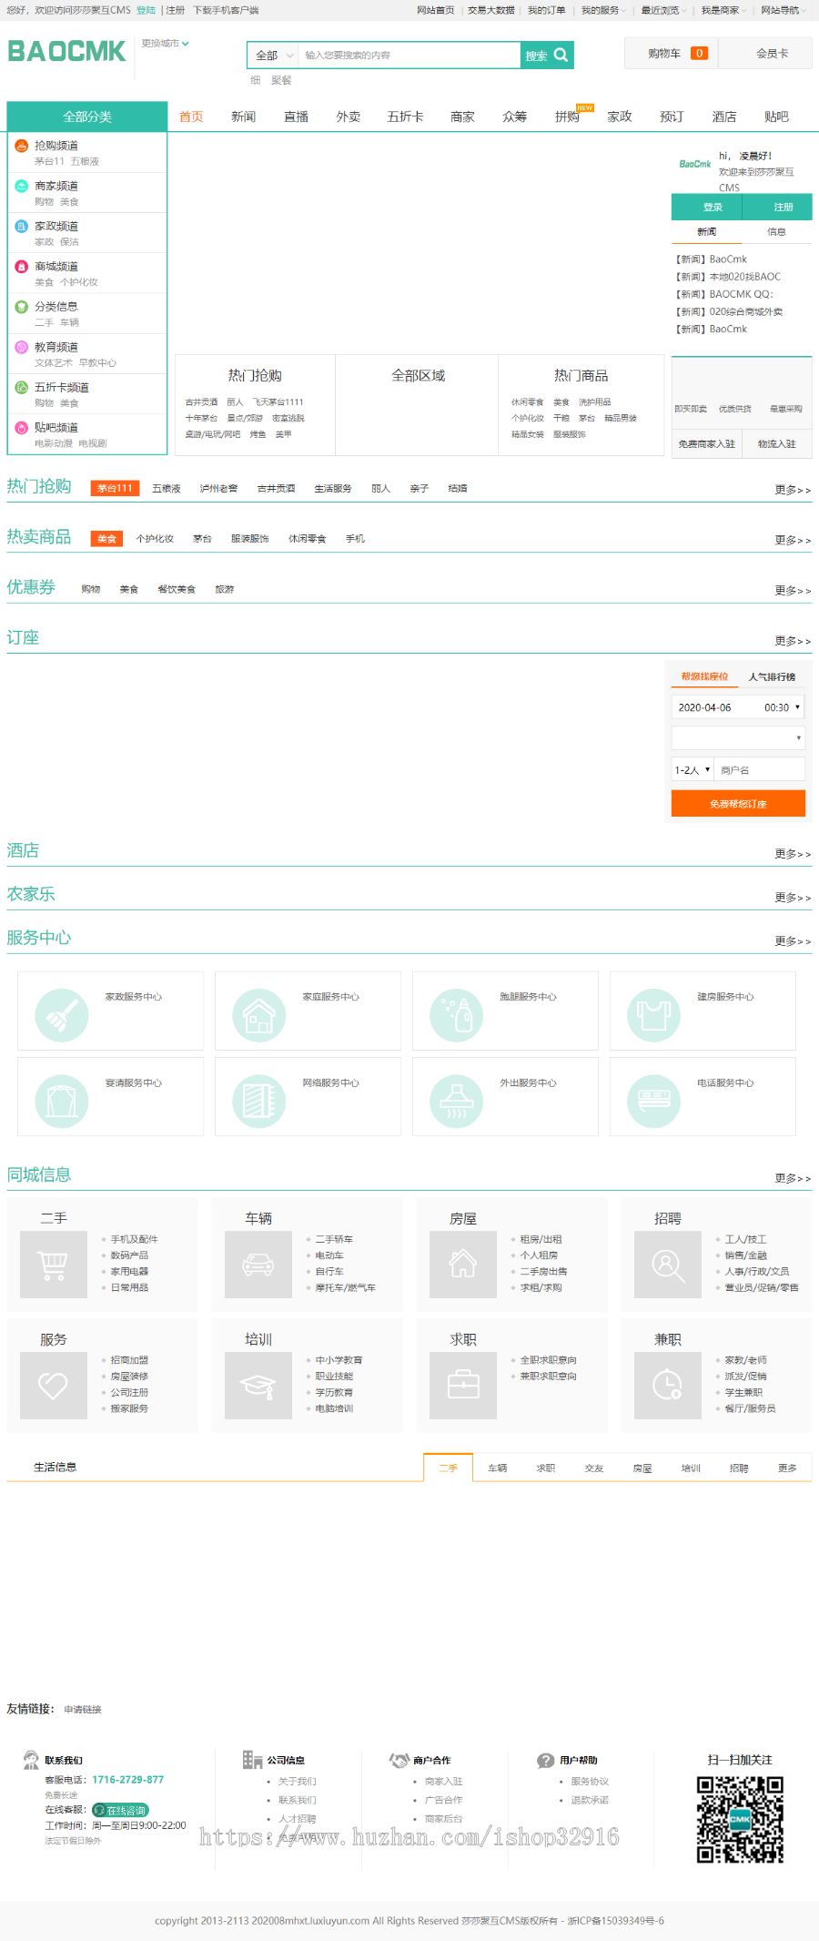819x1941 pixels.
Task: Open the 教育频道 category icon
Action: pos(22,347)
